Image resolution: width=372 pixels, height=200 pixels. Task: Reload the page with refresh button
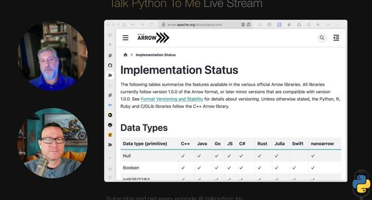(151, 24)
